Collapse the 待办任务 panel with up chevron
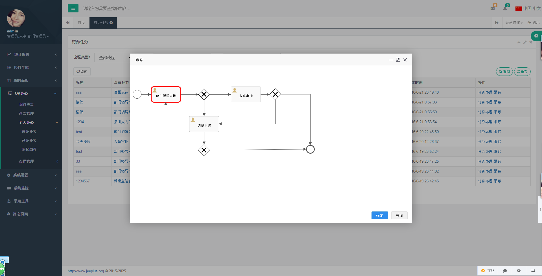 coord(519,42)
